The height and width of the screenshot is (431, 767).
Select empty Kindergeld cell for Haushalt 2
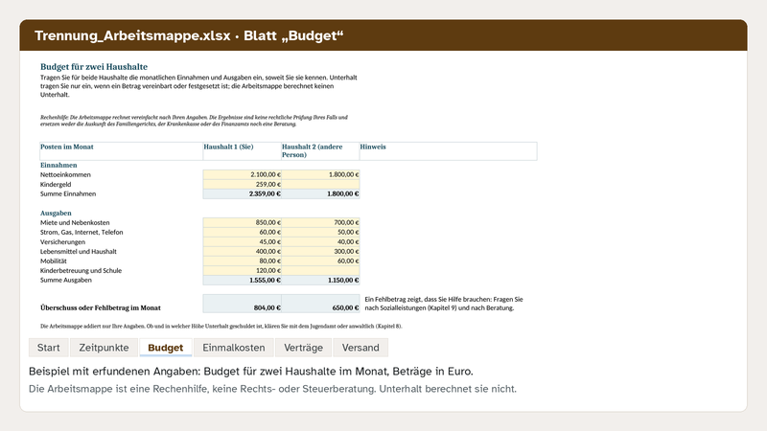(x=320, y=184)
